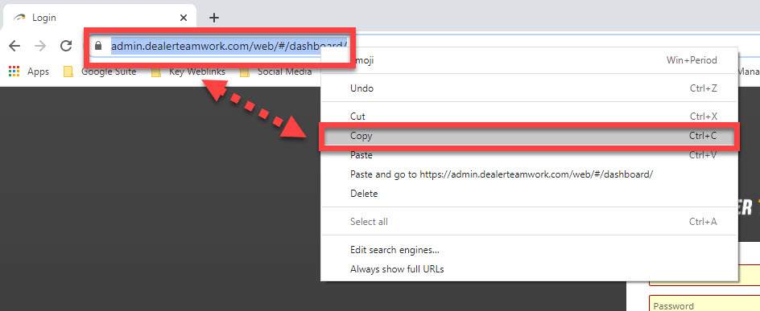Image resolution: width=760 pixels, height=311 pixels.
Task: Reload the page with the refresh icon
Action: point(66,46)
